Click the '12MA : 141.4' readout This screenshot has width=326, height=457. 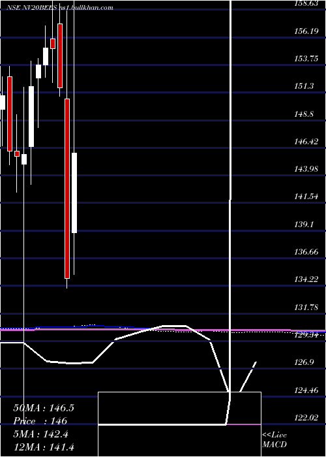pyautogui.click(x=44, y=447)
